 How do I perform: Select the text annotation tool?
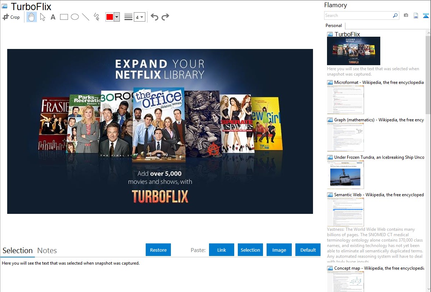(x=53, y=17)
